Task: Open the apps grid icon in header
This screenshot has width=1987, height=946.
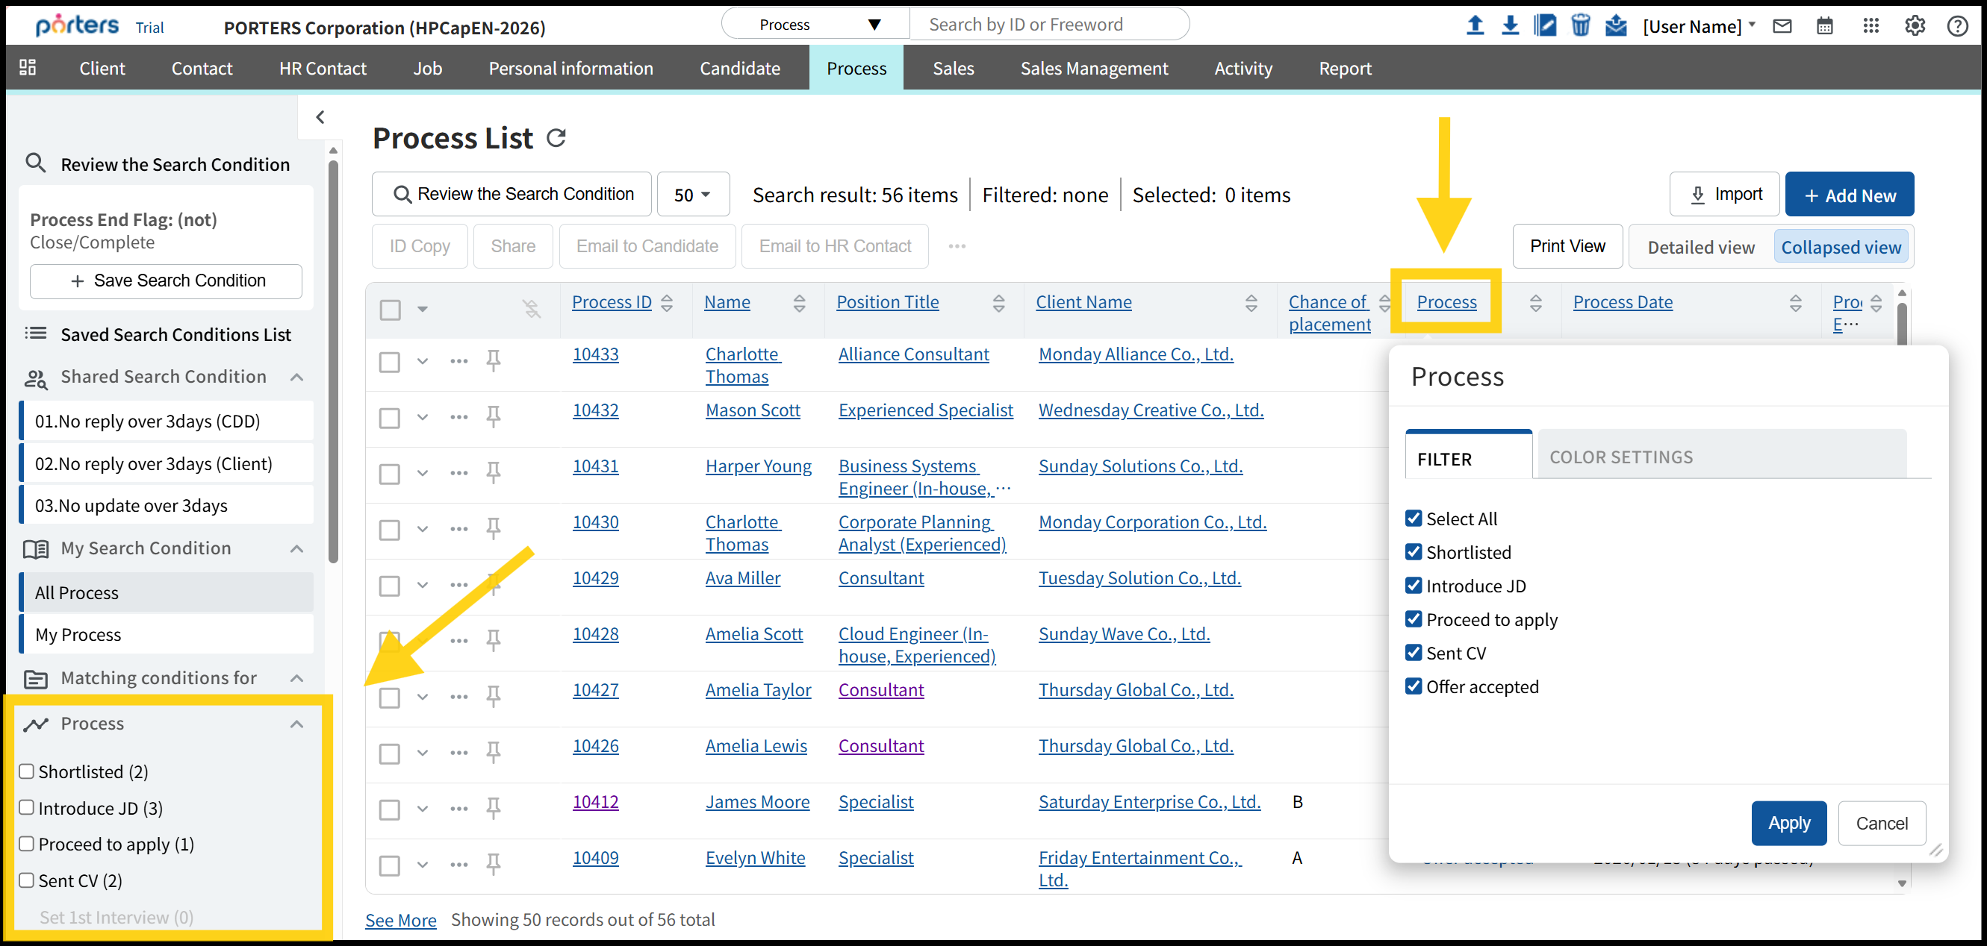Action: pos(1871,26)
